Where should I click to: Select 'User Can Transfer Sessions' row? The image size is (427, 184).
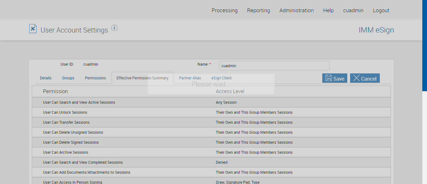coord(211,122)
